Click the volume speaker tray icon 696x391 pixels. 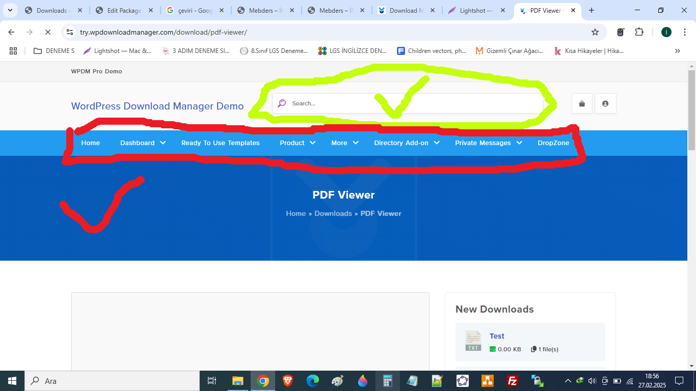click(x=592, y=381)
